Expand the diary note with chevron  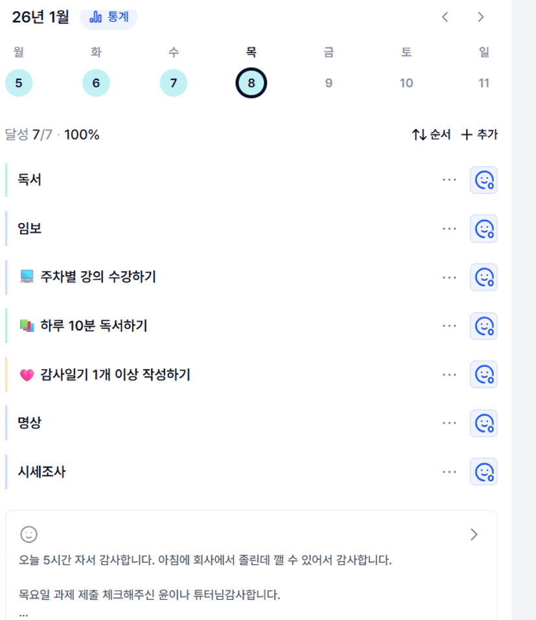pyautogui.click(x=474, y=534)
